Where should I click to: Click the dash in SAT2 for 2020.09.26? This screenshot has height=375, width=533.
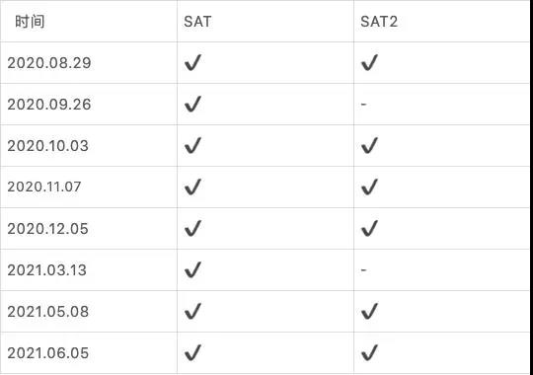[363, 104]
